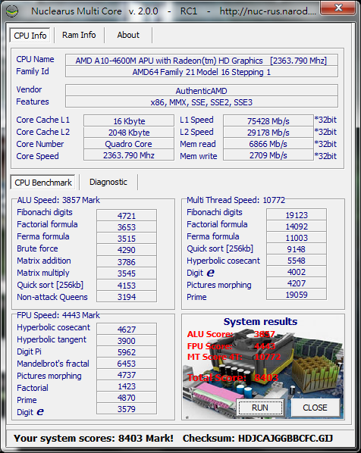Click the CLOSE button

(x=315, y=408)
